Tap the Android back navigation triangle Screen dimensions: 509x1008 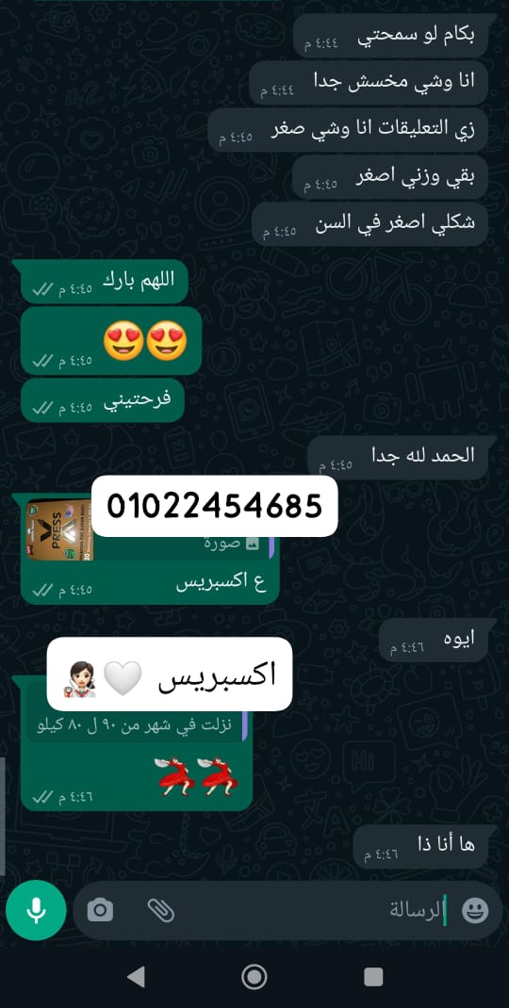pos(136,977)
